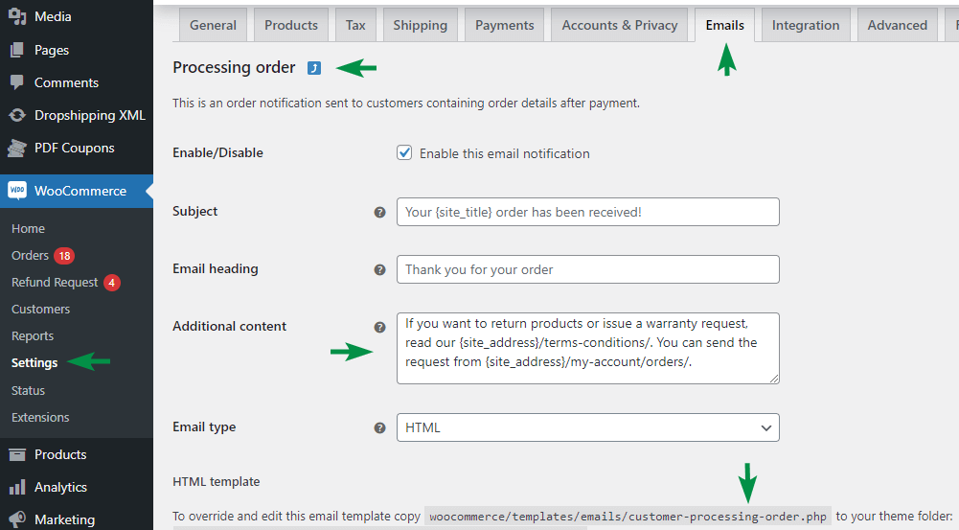Click the help icon next to Subject
The width and height of the screenshot is (959, 530).
coord(379,213)
